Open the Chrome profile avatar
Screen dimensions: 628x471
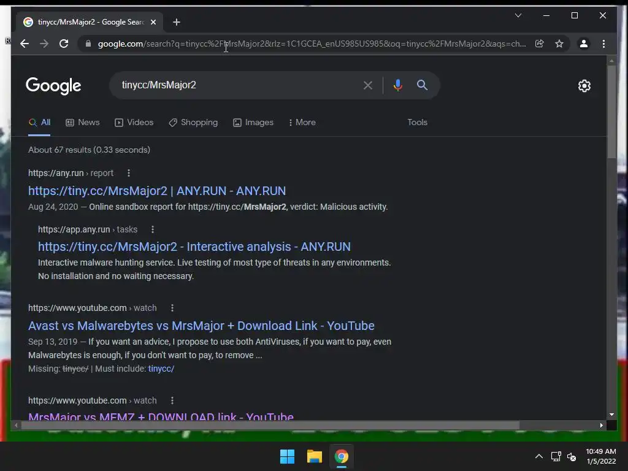click(584, 44)
